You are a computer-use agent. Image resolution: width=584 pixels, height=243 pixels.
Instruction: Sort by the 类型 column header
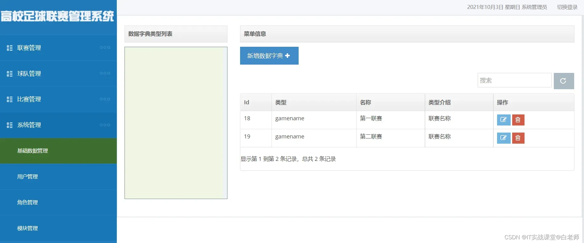(314, 102)
